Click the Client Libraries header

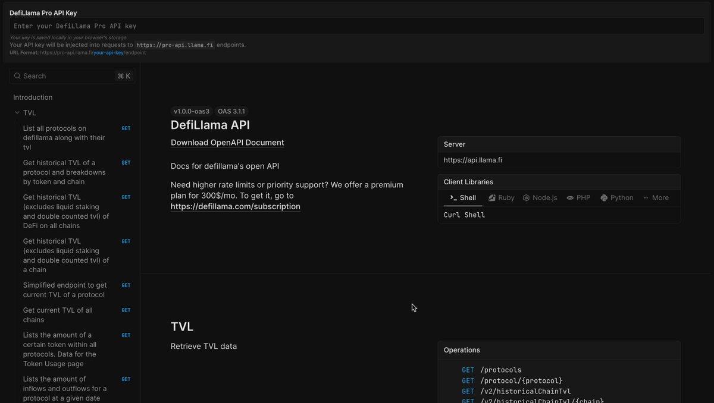tap(468, 182)
